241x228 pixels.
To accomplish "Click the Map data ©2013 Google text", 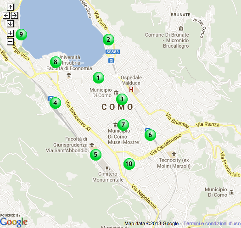I will click(x=151, y=223).
